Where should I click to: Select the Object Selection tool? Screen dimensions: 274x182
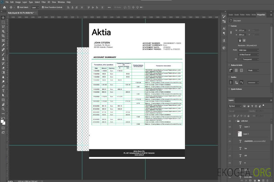pos(3,31)
